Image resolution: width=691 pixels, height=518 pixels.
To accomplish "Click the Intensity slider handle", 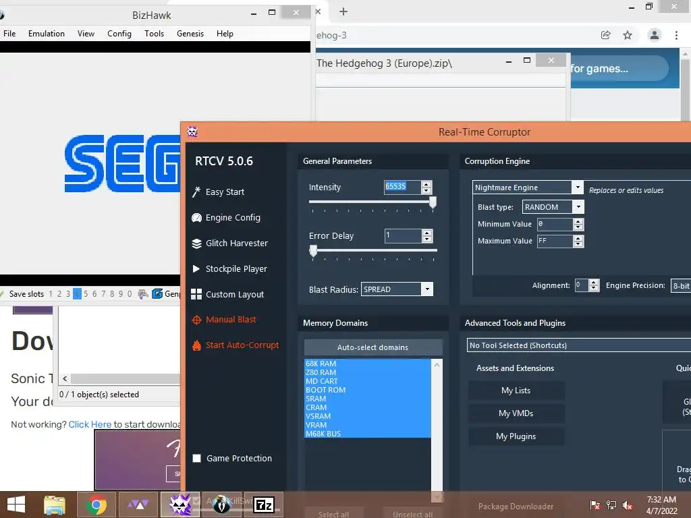I will [x=433, y=202].
